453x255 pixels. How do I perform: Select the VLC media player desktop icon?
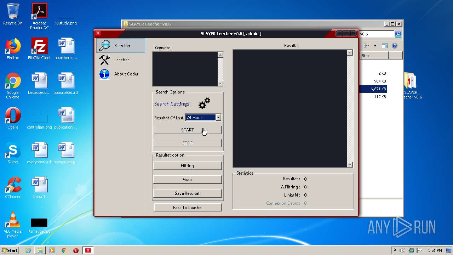click(13, 225)
